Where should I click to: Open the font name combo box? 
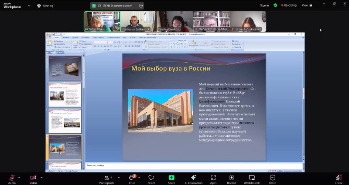pyautogui.click(x=100, y=42)
